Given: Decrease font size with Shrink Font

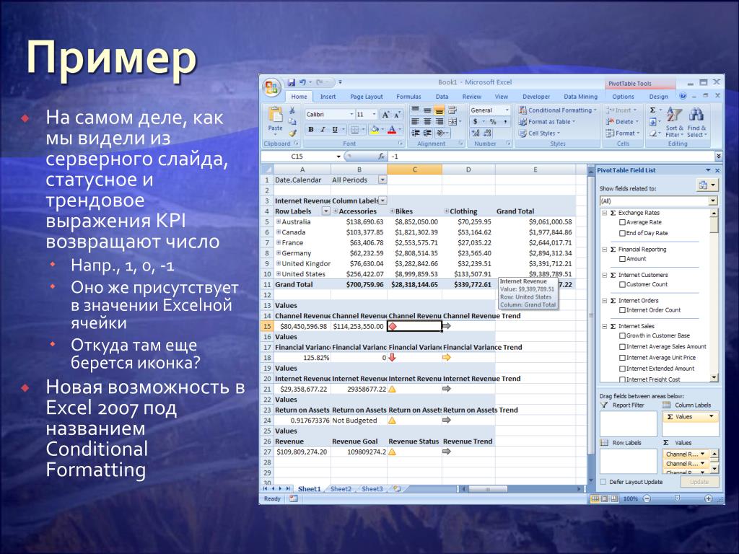Looking at the screenshot, I should (x=397, y=115).
